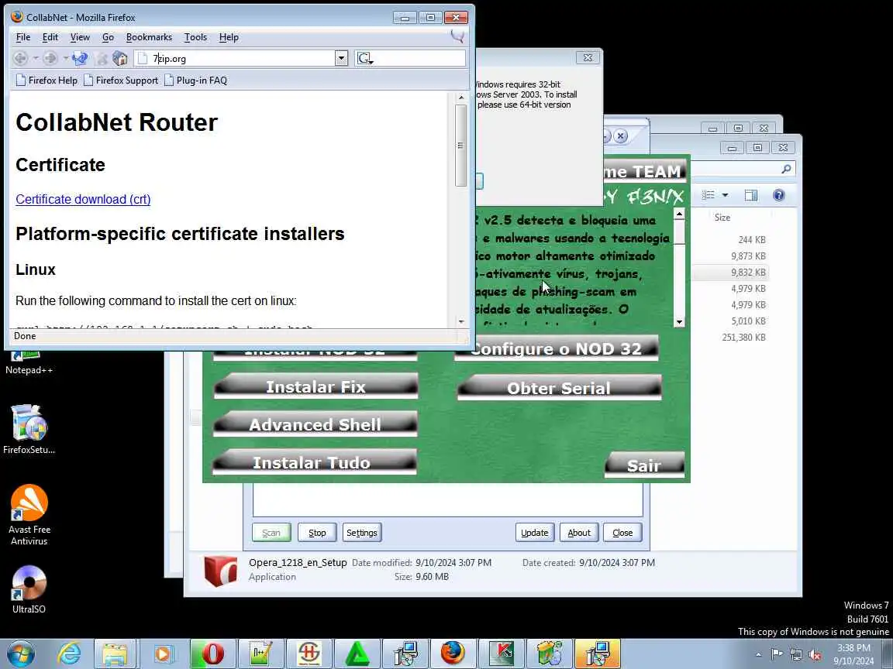Click Firefox Stop loading icon
Viewport: 893px width, 669px height.
pos(102,58)
